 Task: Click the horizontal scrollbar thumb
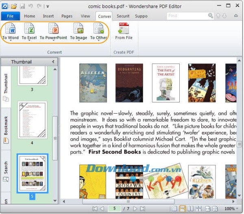point(129,201)
